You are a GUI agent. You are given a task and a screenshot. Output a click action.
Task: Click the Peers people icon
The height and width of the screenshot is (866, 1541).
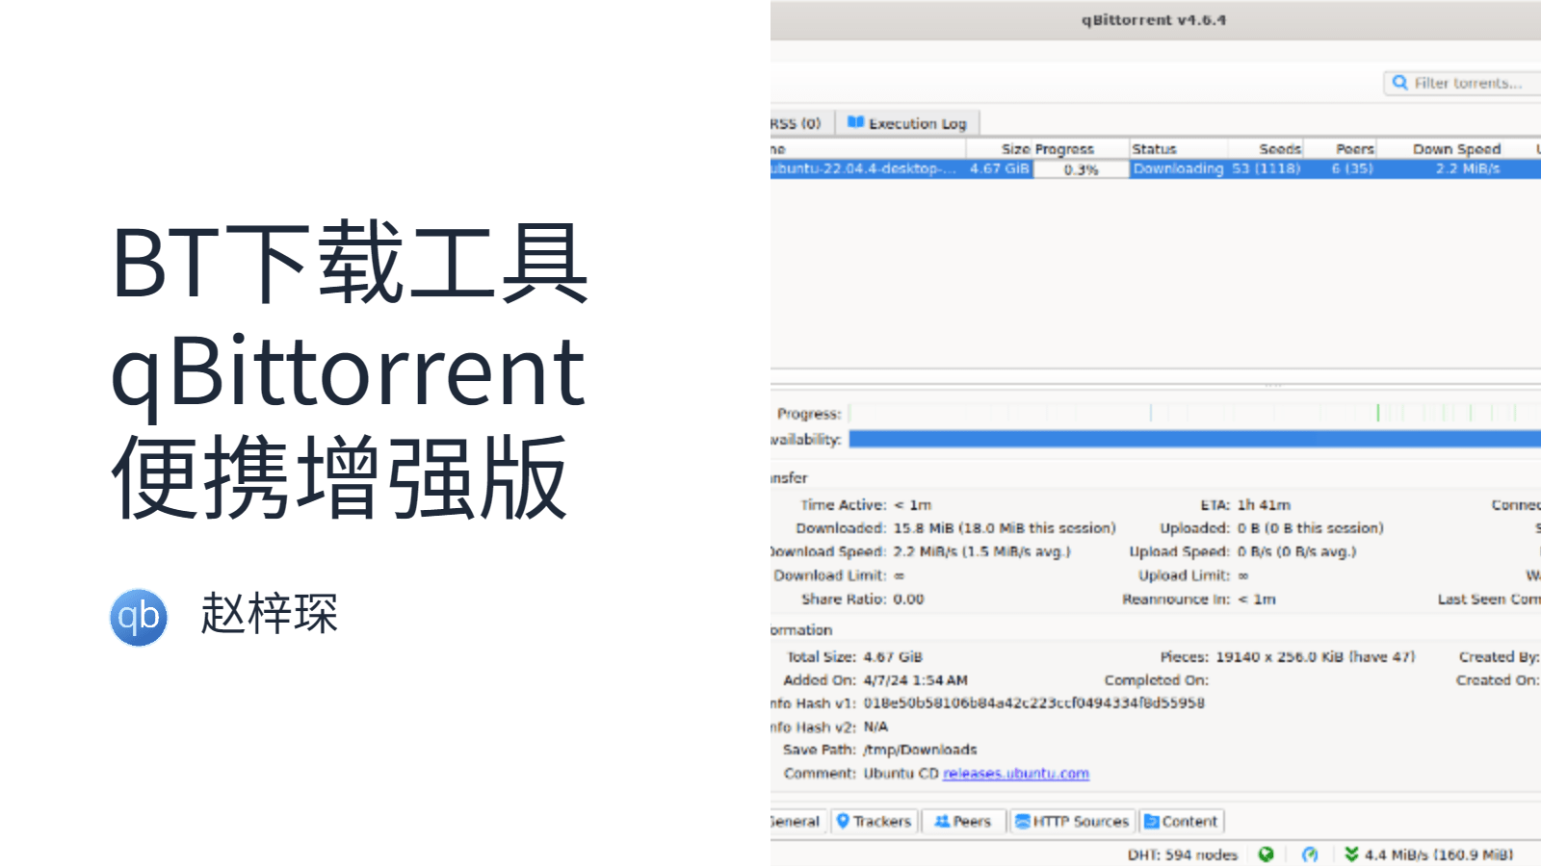coord(942,821)
